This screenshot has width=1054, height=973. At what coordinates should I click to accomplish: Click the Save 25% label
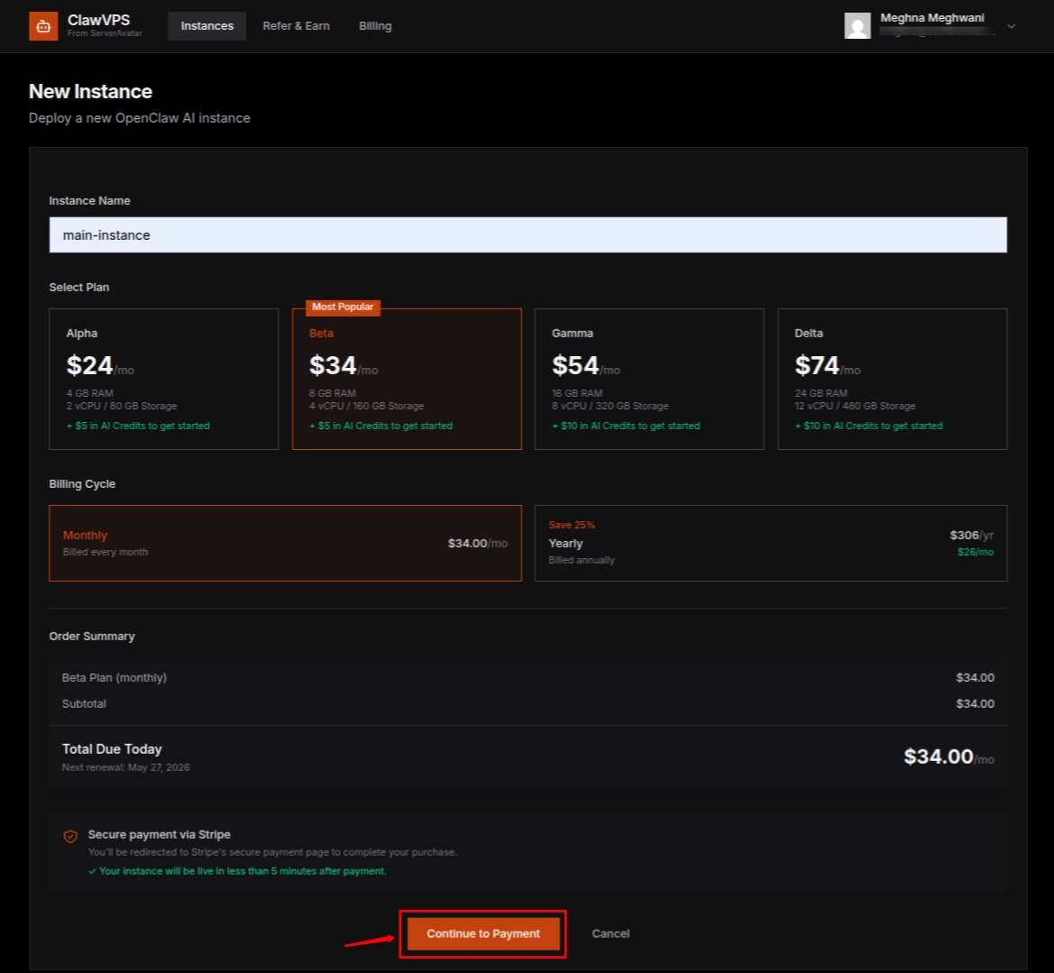point(572,525)
